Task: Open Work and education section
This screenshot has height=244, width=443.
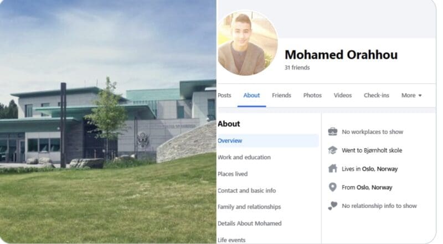Action: coord(244,157)
